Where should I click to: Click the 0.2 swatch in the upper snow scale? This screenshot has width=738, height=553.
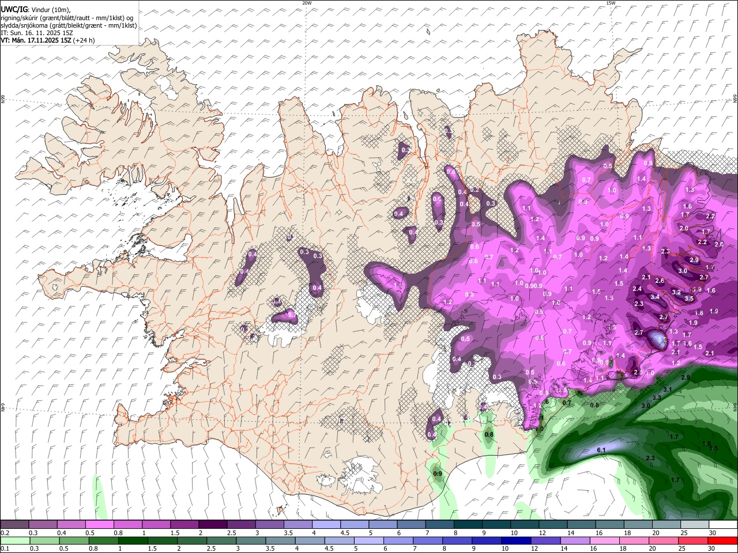coord(14,524)
